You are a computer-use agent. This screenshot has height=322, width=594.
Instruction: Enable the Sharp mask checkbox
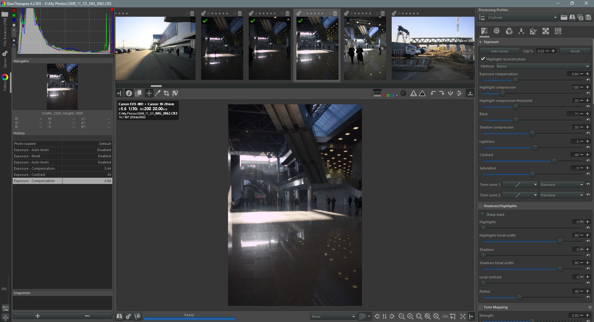(x=483, y=214)
